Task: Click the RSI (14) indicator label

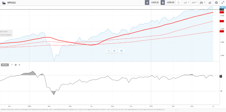Action: click(5, 65)
